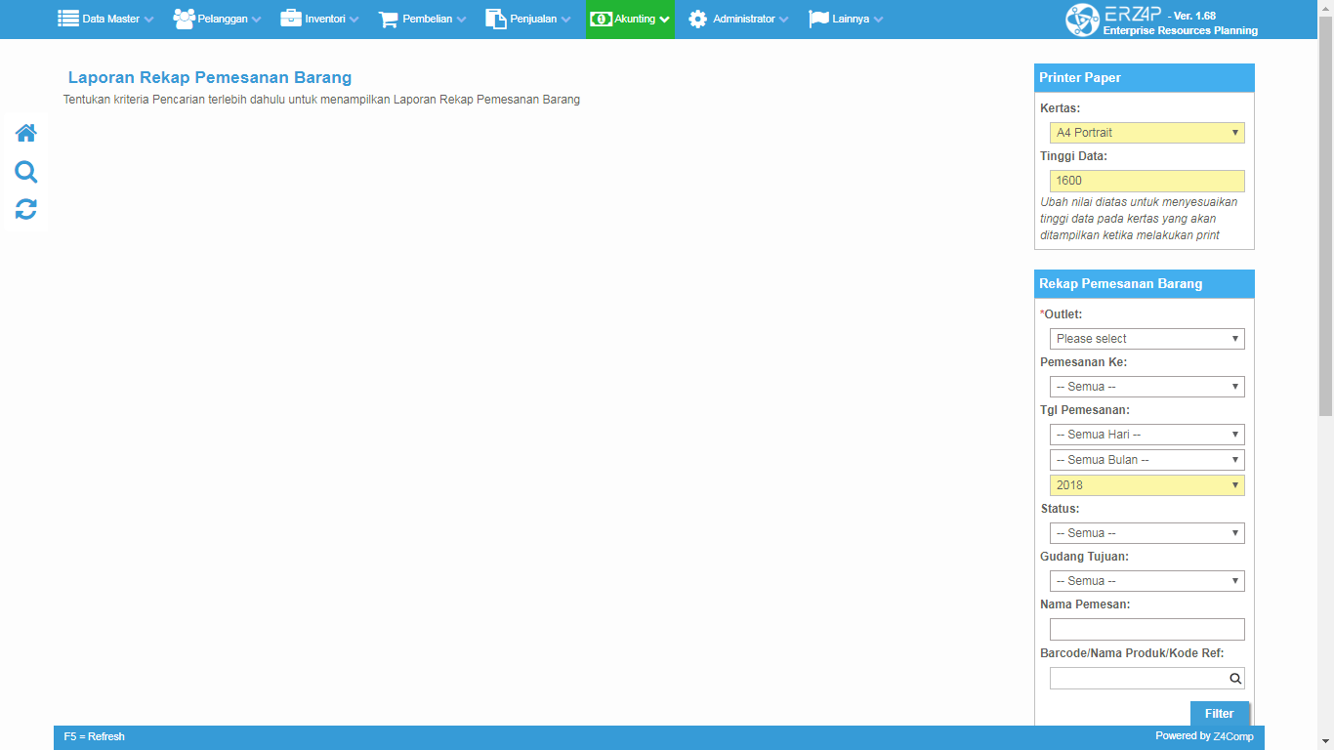Click the Rekap Pemesanan Barang panel header
The height and width of the screenshot is (750, 1334).
1144,284
